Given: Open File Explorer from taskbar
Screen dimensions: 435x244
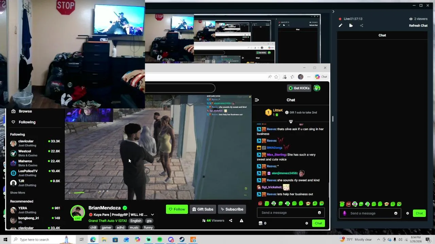Looking at the screenshot, I should (x=104, y=240).
